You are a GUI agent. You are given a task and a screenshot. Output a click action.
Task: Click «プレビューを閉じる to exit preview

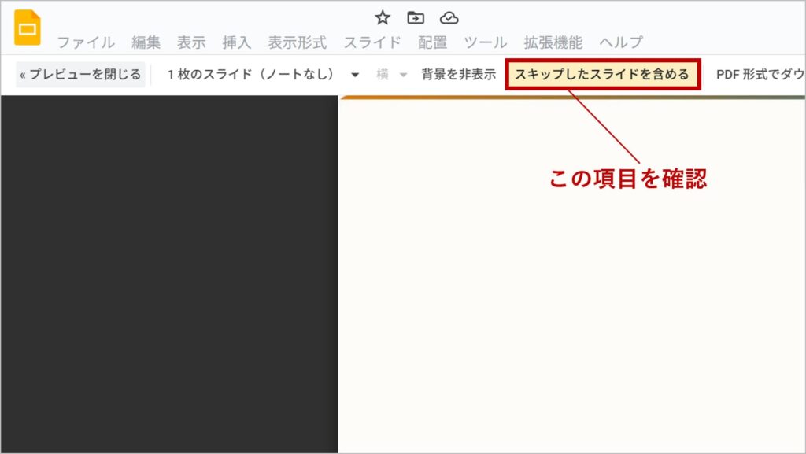point(80,75)
